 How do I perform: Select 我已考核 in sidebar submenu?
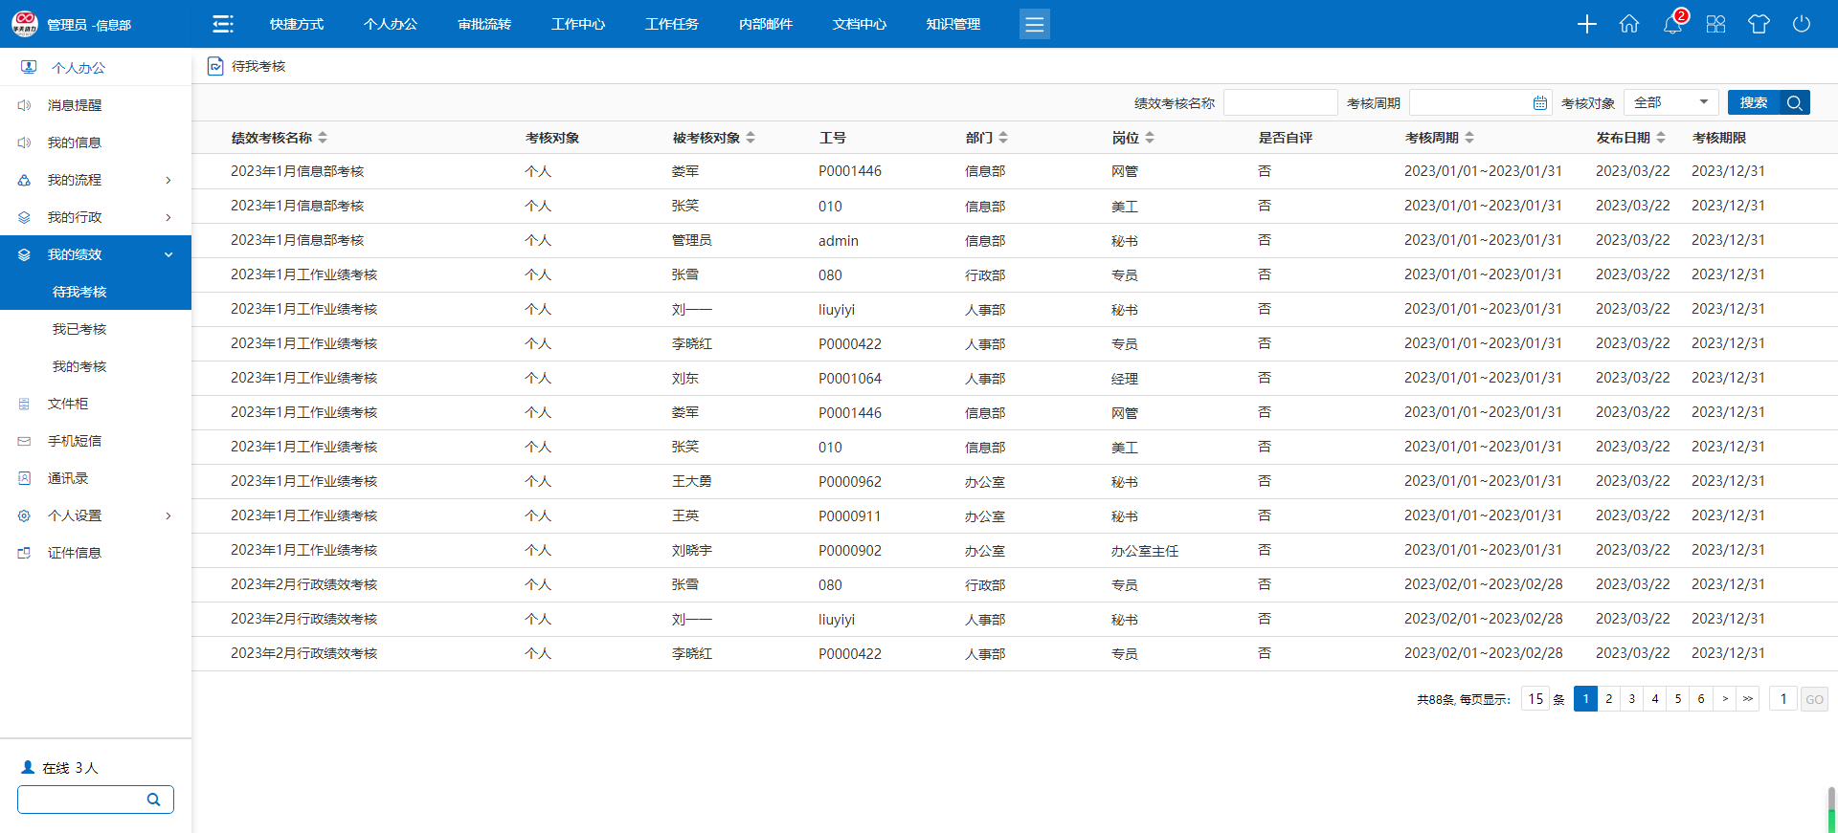(x=79, y=329)
